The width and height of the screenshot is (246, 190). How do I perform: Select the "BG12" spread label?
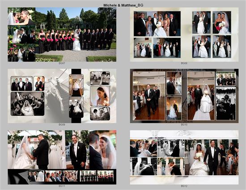(x=184, y=186)
